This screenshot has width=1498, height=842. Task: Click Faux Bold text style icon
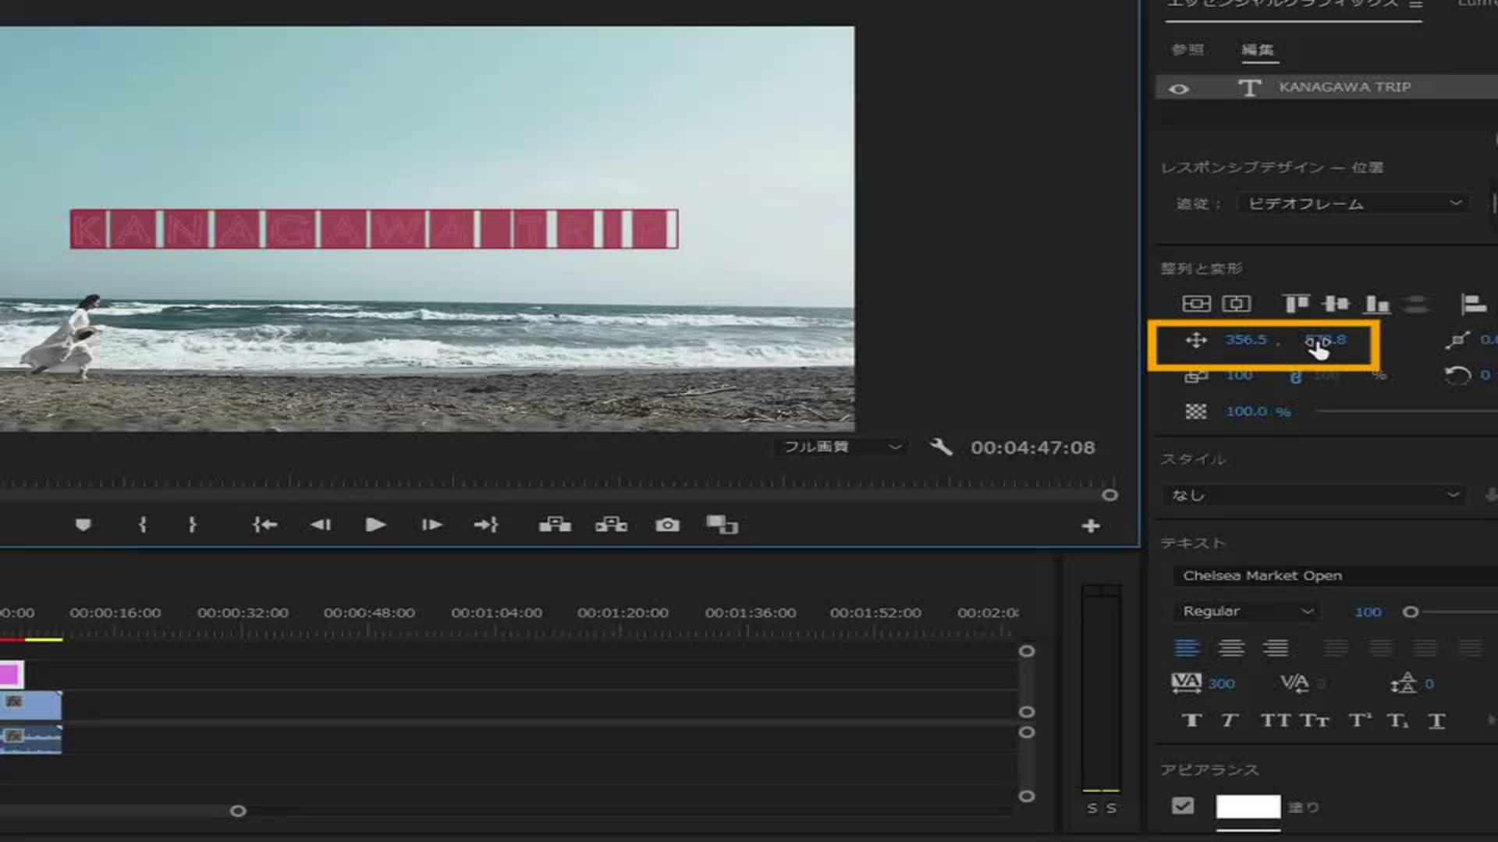pyautogui.click(x=1191, y=720)
